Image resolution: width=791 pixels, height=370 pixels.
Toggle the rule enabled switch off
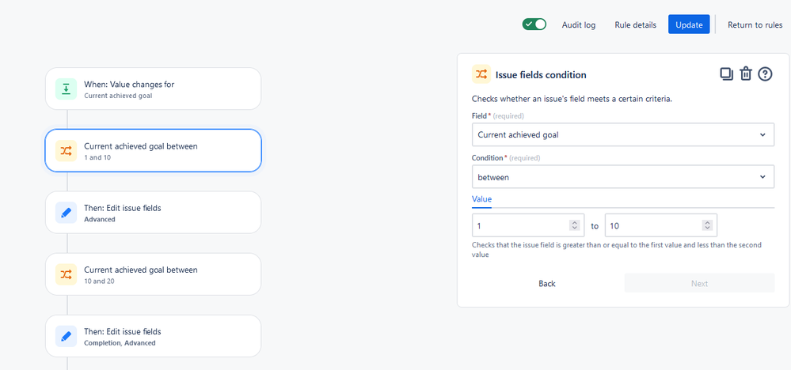pos(534,25)
